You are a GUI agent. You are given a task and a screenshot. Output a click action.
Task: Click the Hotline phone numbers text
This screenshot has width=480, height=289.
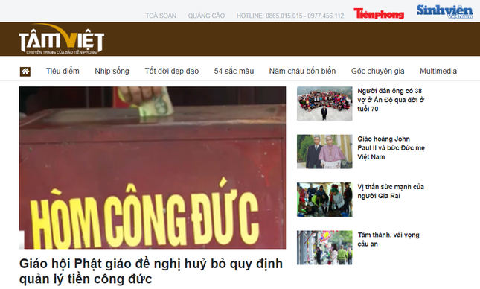tap(290, 16)
